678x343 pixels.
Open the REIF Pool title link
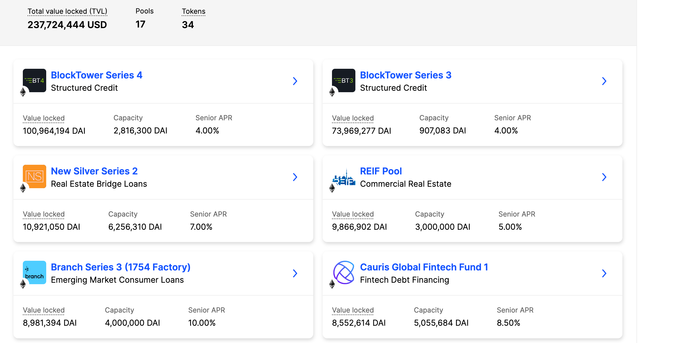[381, 171]
